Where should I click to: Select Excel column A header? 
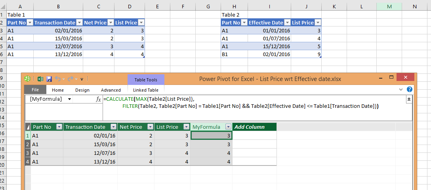(x=20, y=7)
